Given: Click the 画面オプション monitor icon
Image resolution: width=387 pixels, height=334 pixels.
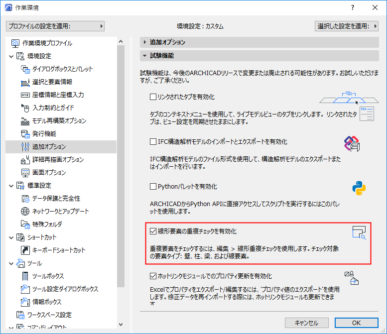Looking at the screenshot, I should click(x=25, y=173).
